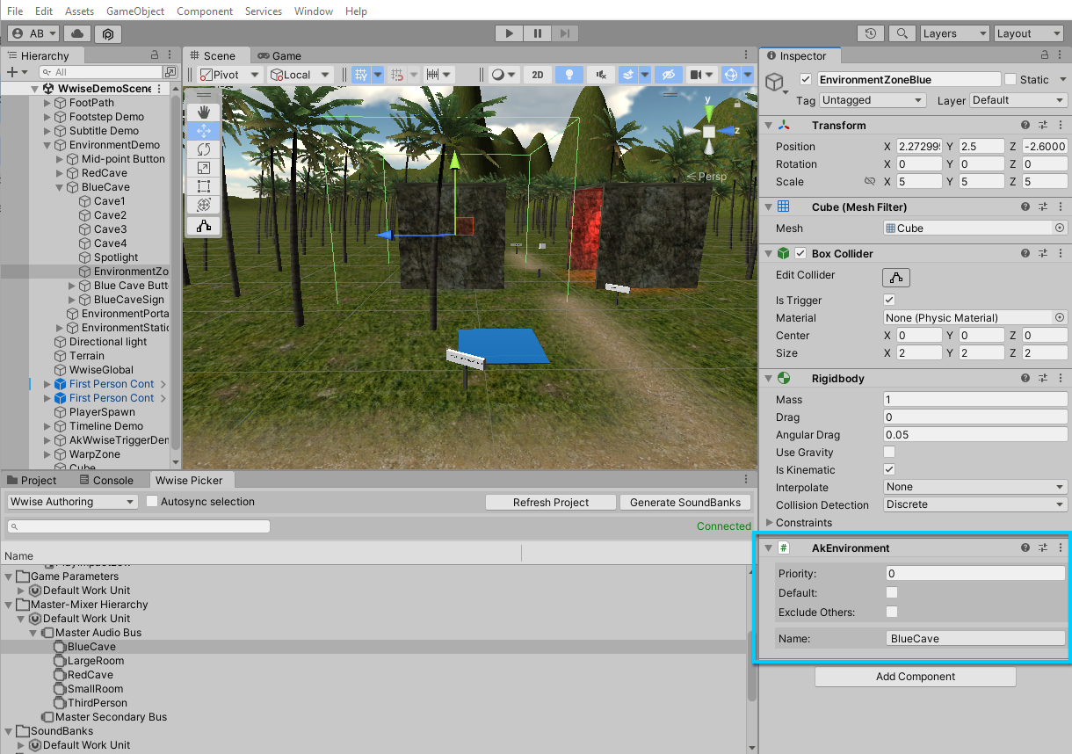This screenshot has height=754, width=1072.
Task: Select the Rotate tool in Scene view
Action: [x=204, y=149]
